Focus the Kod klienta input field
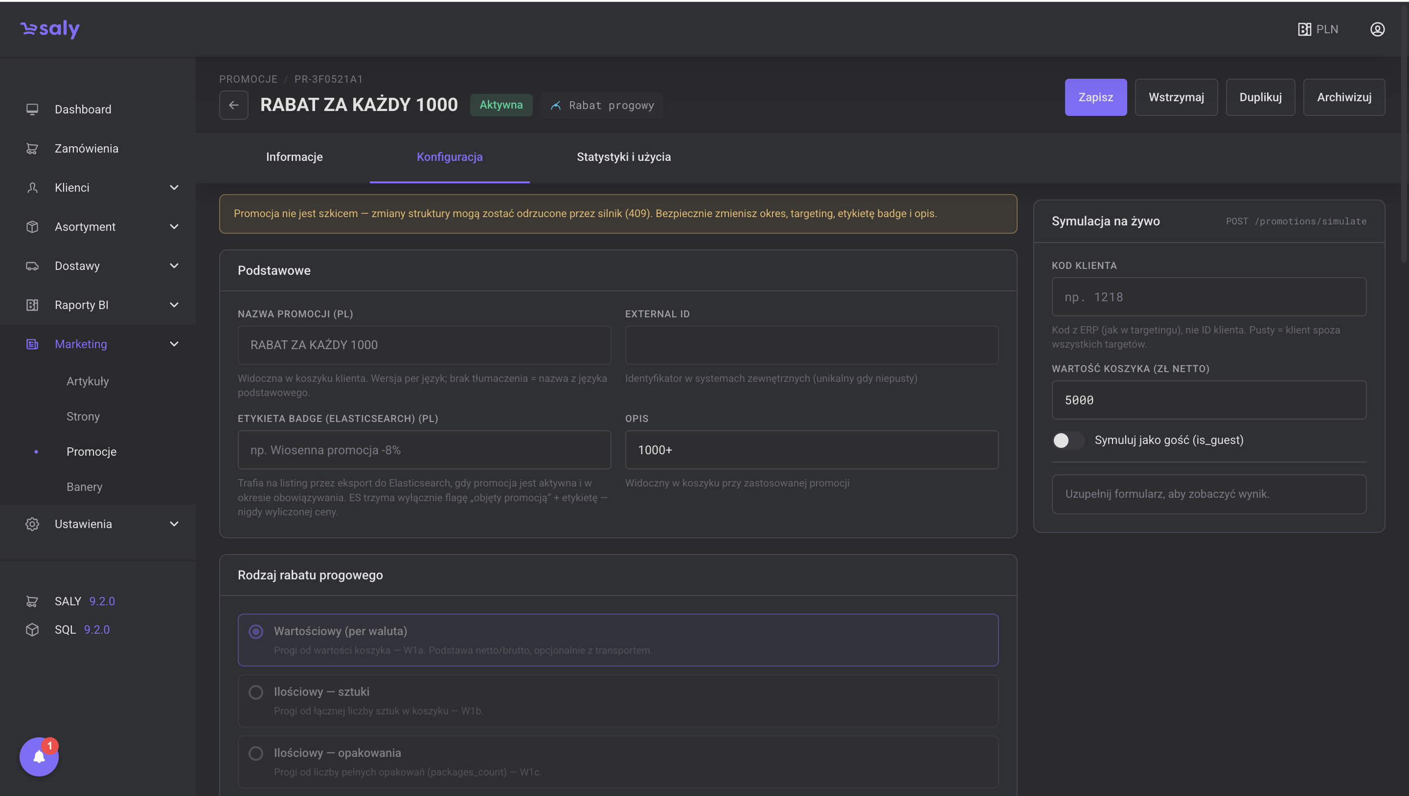The width and height of the screenshot is (1409, 796). point(1209,297)
